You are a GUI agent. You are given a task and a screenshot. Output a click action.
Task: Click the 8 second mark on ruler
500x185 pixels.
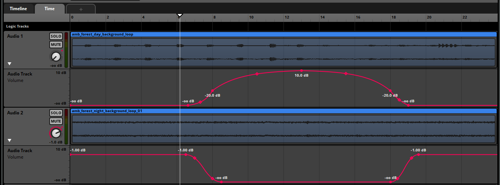214,17
